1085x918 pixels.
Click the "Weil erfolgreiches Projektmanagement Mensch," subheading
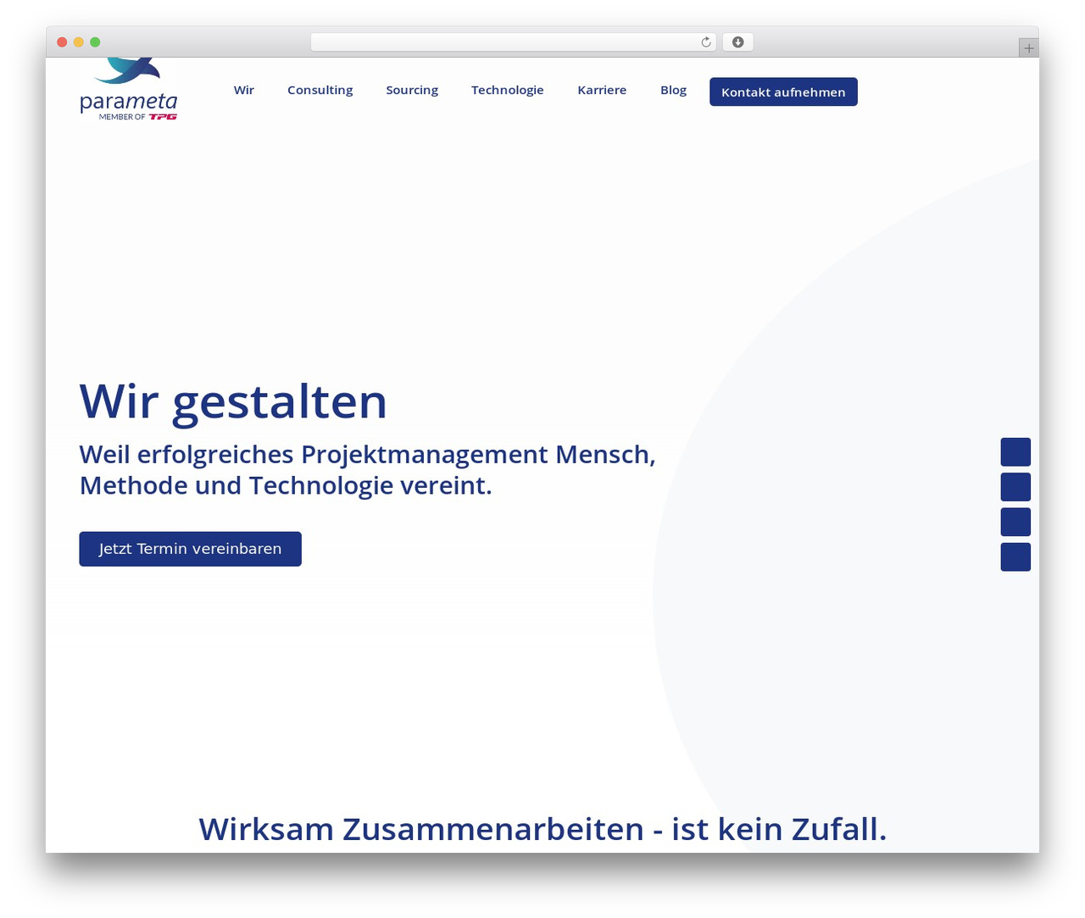click(367, 455)
